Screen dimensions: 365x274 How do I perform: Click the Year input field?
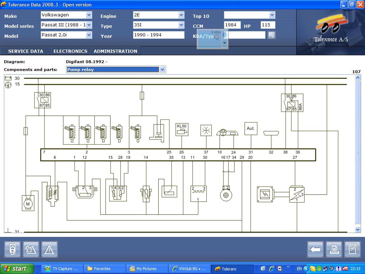point(158,35)
